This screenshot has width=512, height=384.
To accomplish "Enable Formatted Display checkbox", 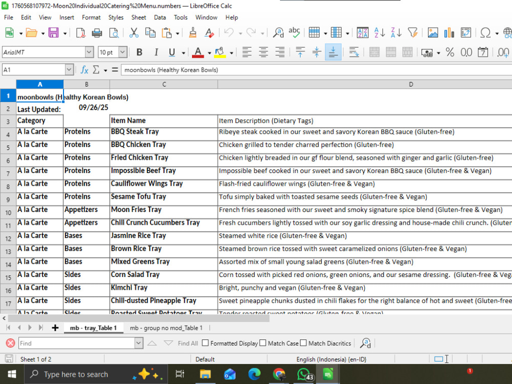I will [x=205, y=343].
